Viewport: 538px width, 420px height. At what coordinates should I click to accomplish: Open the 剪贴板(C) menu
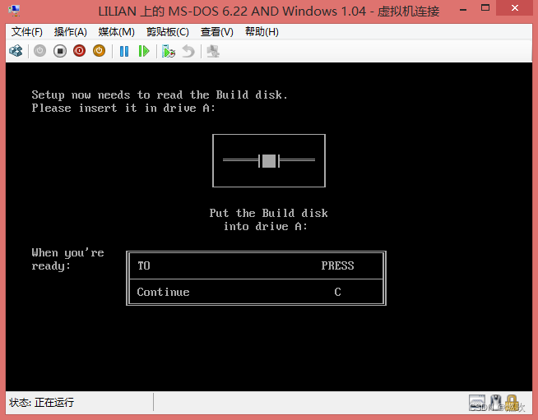pos(168,32)
